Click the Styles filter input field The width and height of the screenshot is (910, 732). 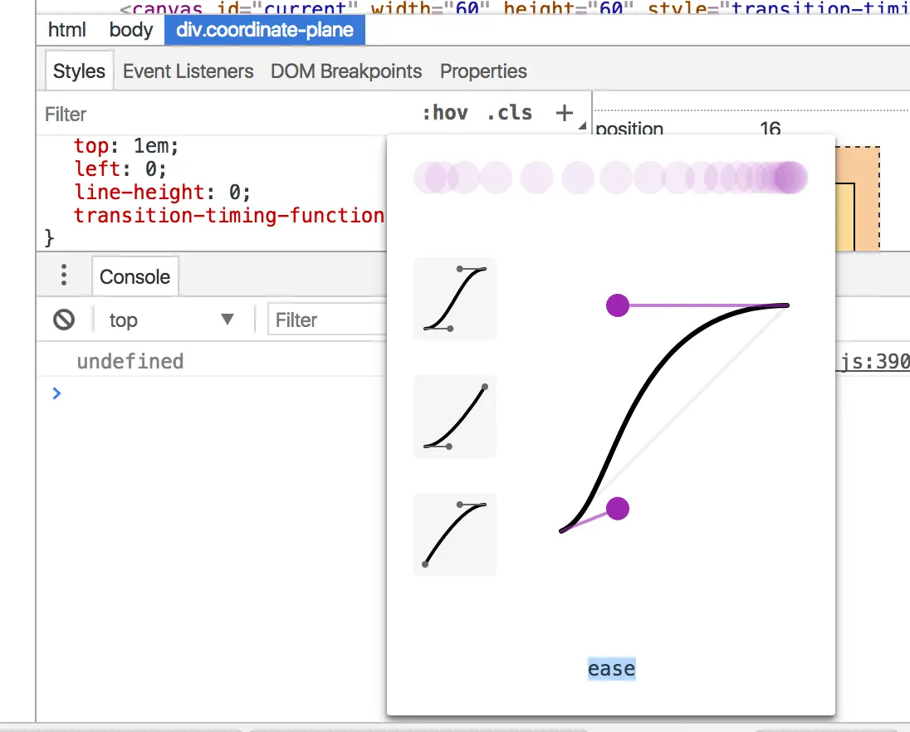pos(227,114)
